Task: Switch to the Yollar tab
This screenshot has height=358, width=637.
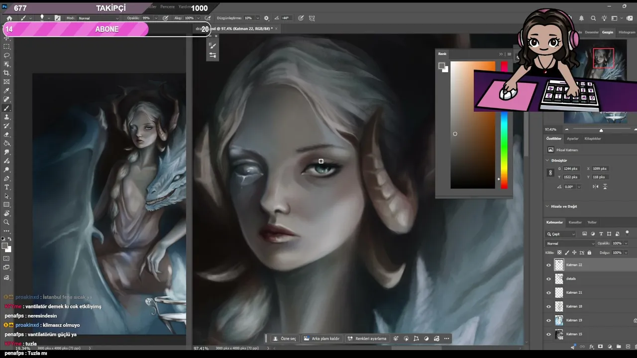Action: (592, 222)
